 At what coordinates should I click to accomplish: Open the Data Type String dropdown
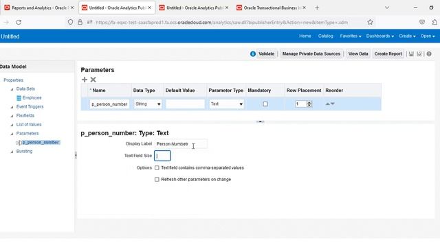click(148, 104)
